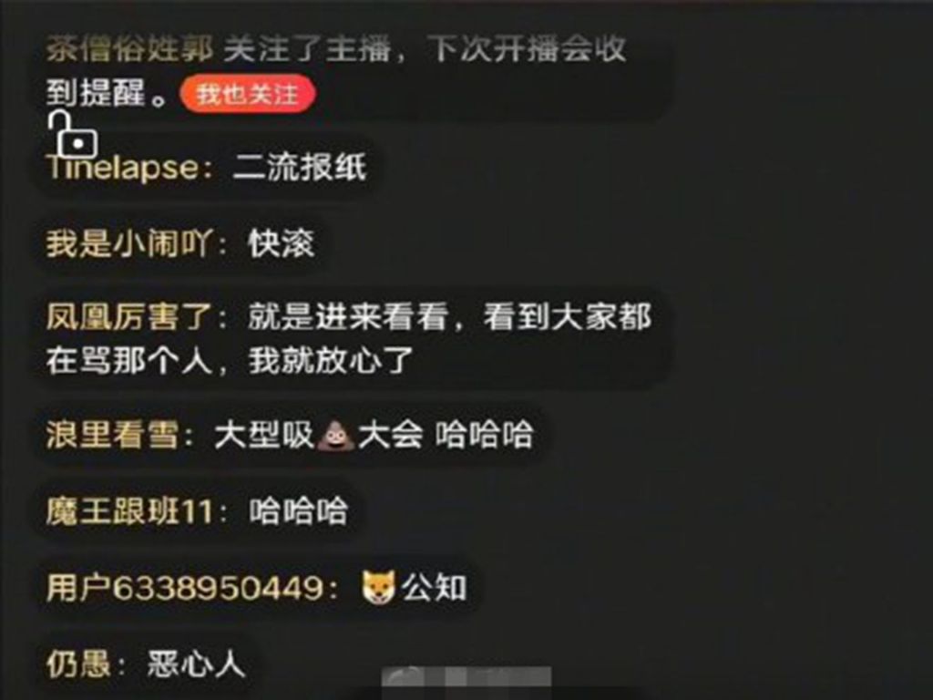The image size is (933, 700).
Task: Tap the shiba dog emoji before 公知
Action: (378, 588)
